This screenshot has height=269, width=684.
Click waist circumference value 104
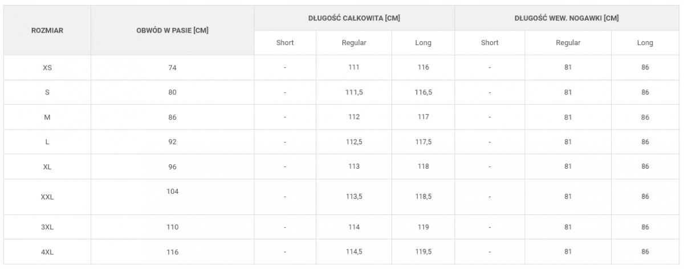click(x=172, y=191)
